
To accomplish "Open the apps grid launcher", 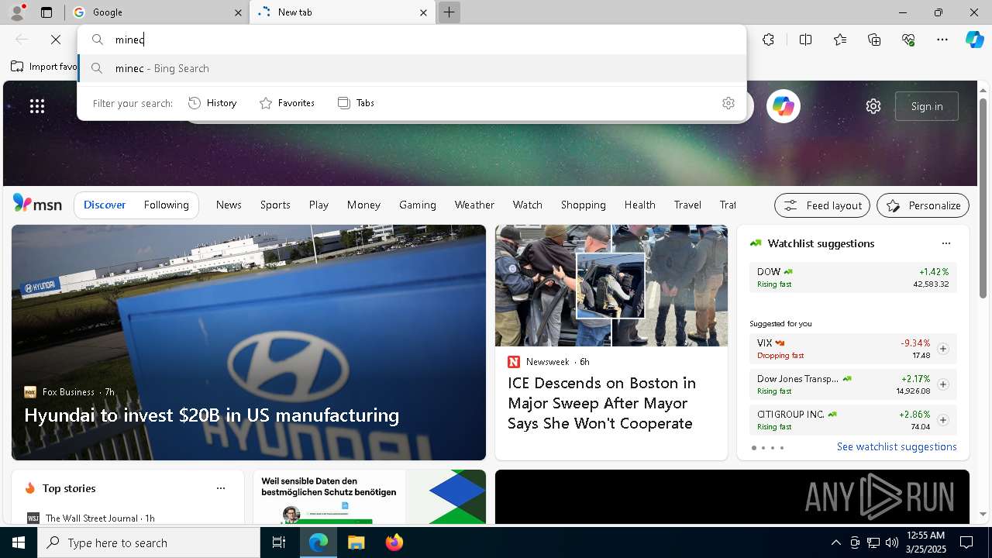I will click(37, 106).
